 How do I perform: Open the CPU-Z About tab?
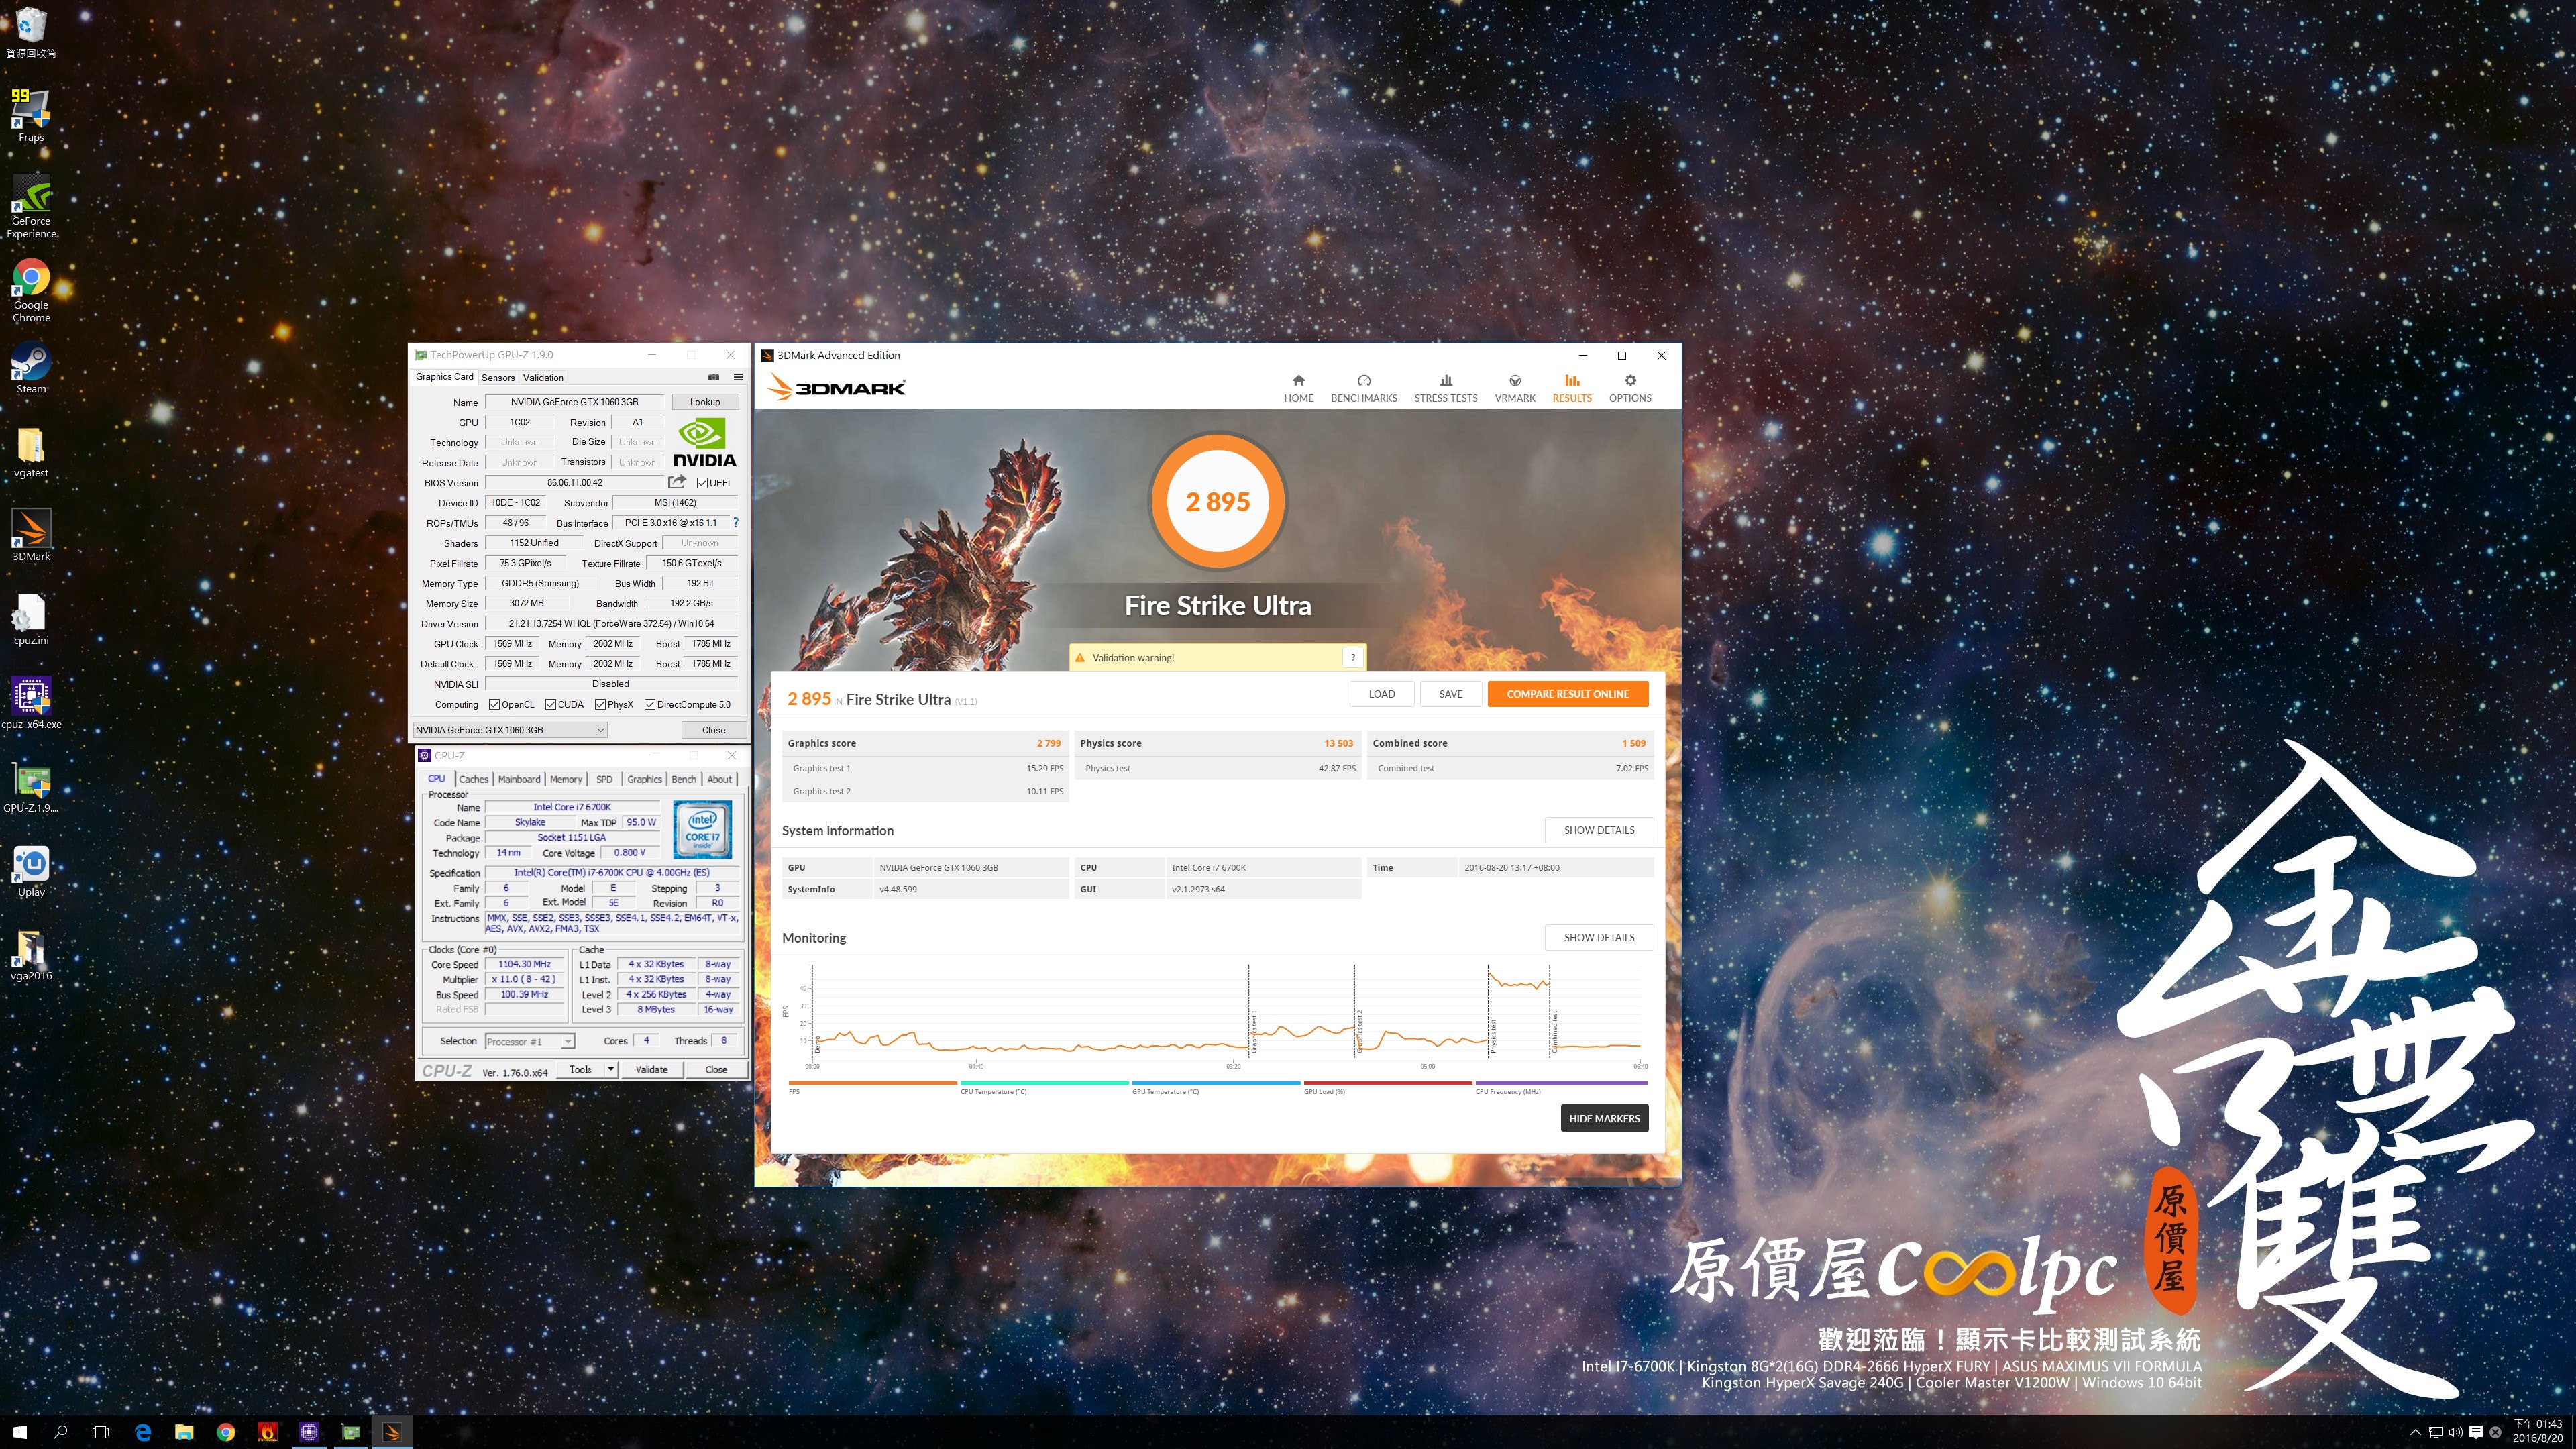pos(719,779)
